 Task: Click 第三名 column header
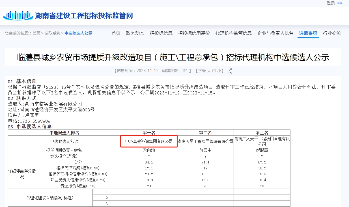click(x=262, y=133)
